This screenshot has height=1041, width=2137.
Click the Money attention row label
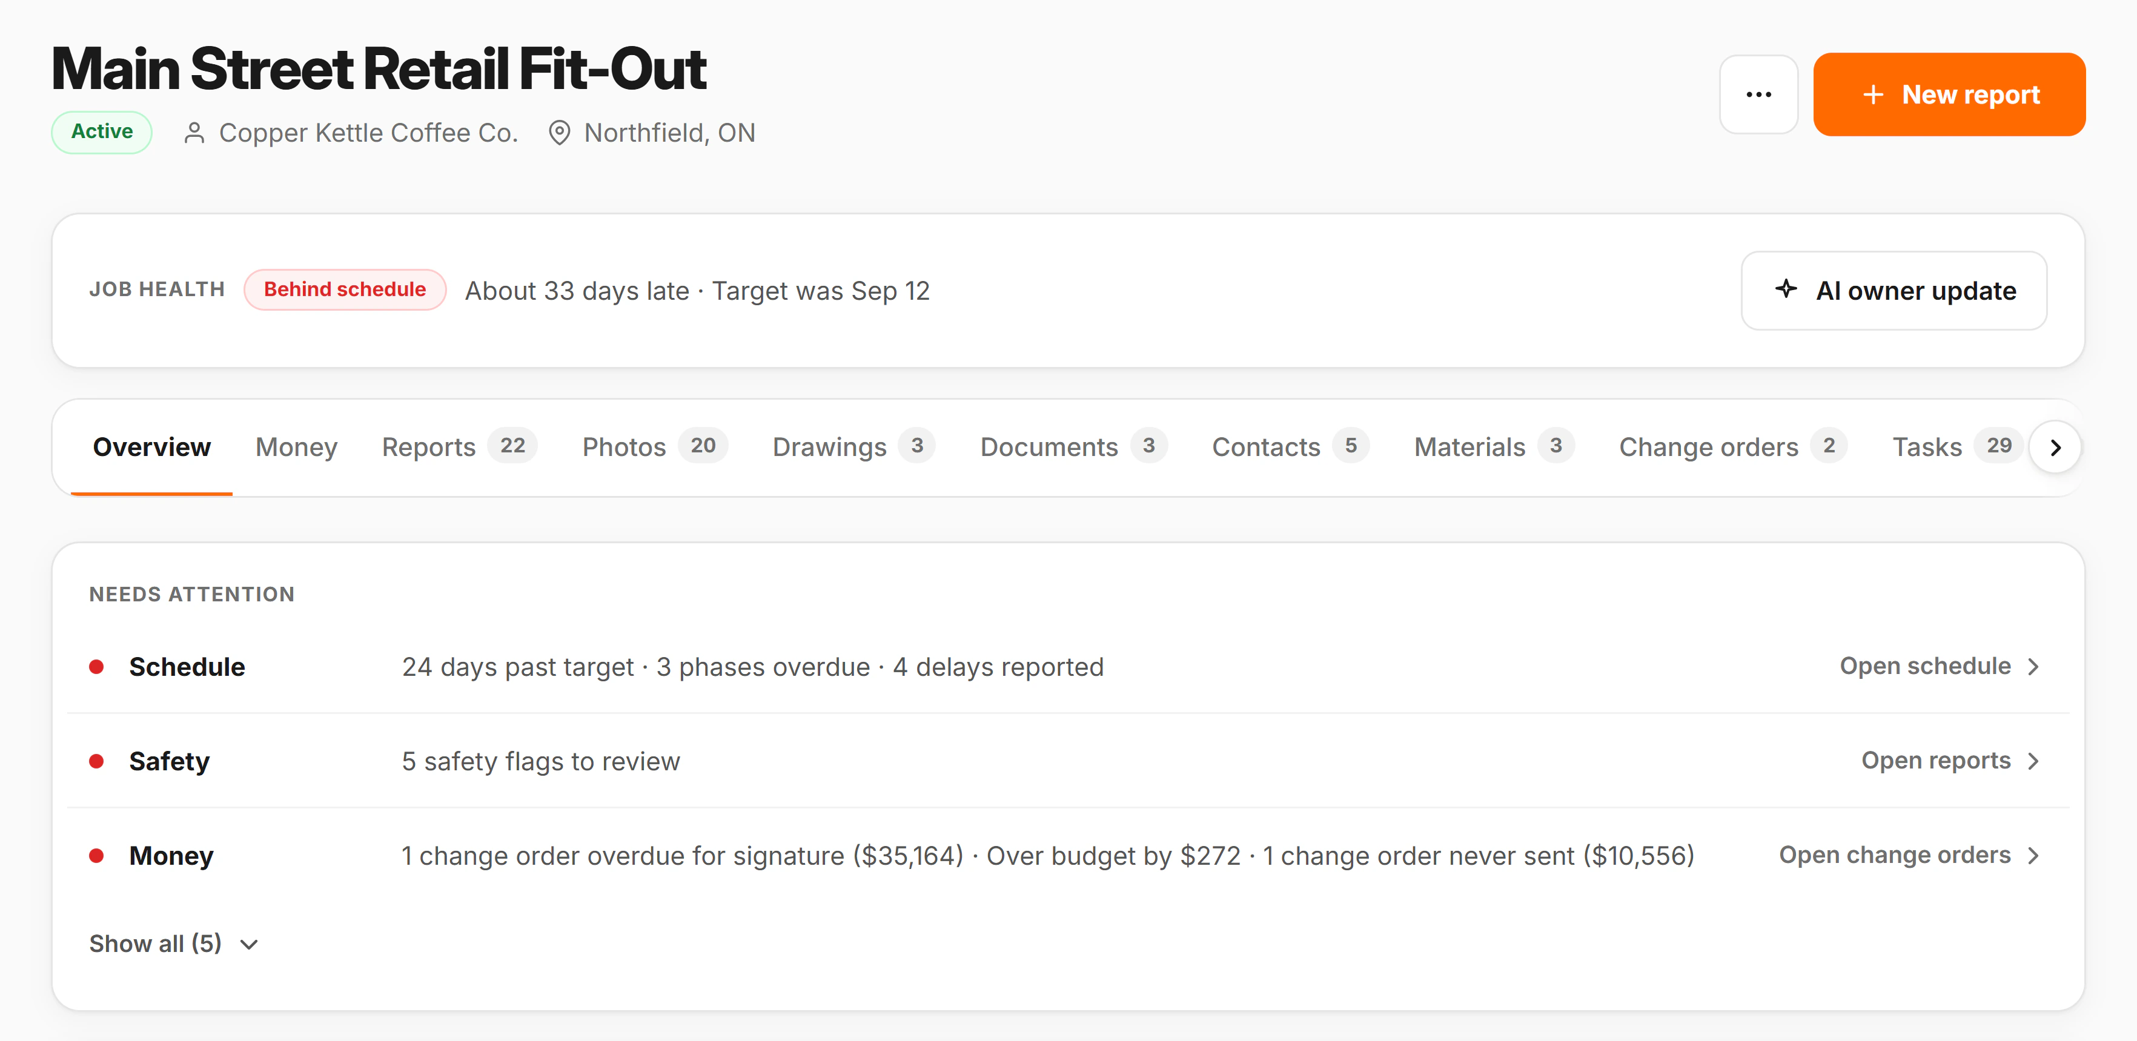pyautogui.click(x=171, y=856)
